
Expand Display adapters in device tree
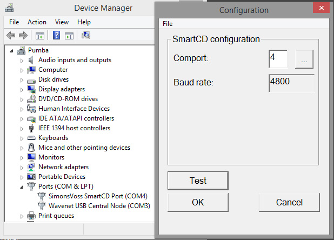(x=22, y=90)
